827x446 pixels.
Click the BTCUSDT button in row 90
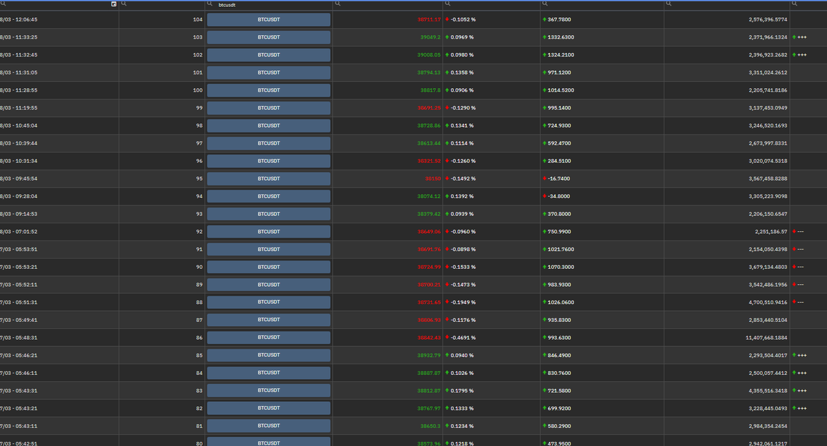pos(269,267)
